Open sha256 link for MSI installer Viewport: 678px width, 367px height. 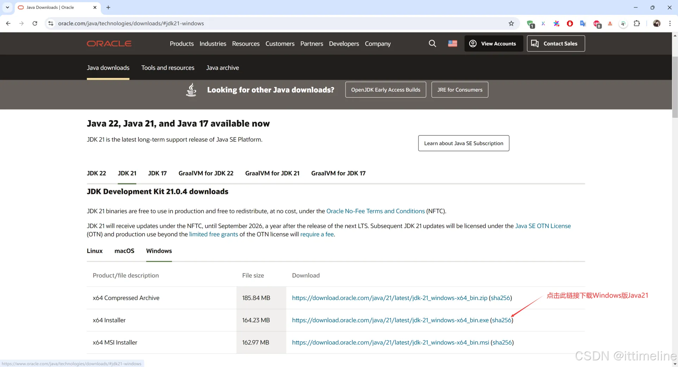tap(502, 342)
